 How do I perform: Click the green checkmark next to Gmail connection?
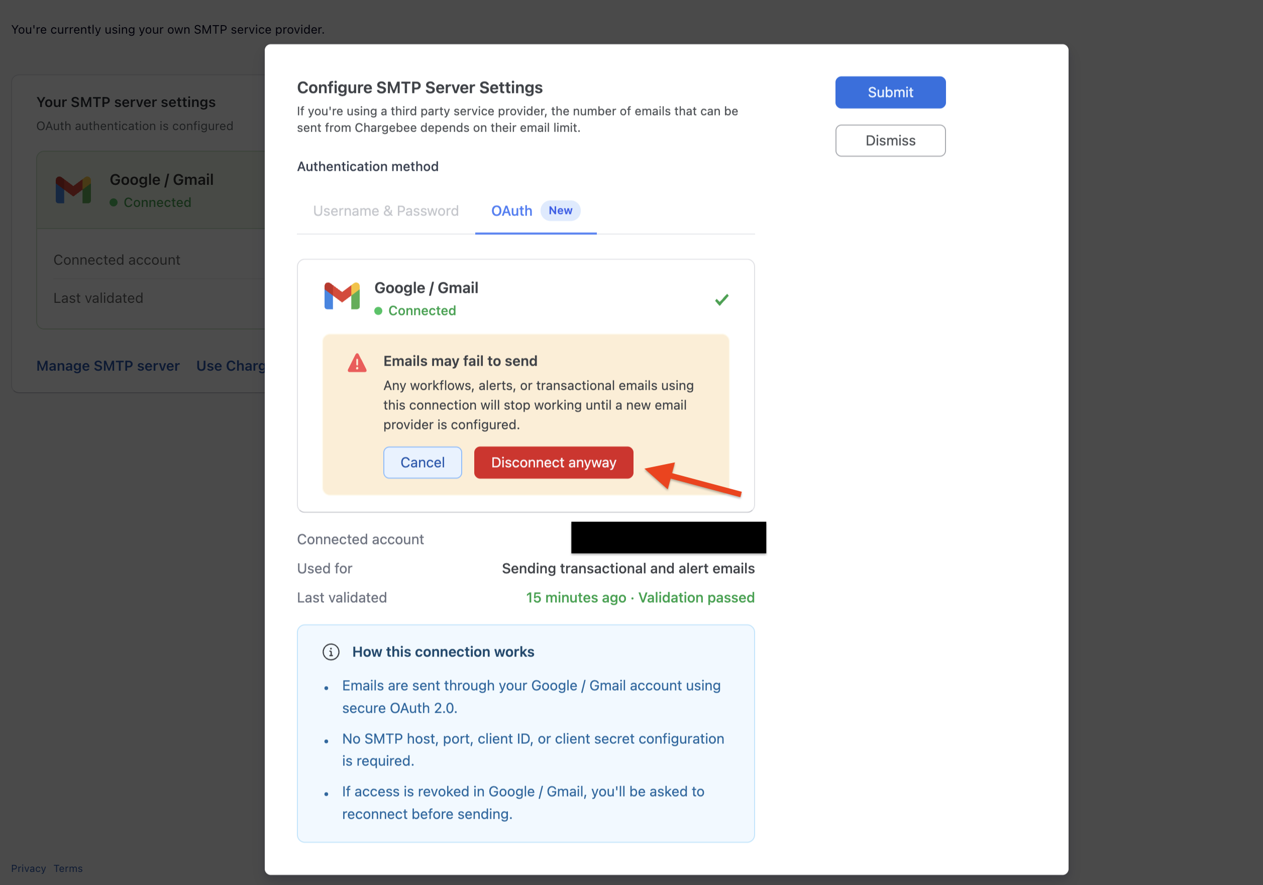click(x=721, y=299)
